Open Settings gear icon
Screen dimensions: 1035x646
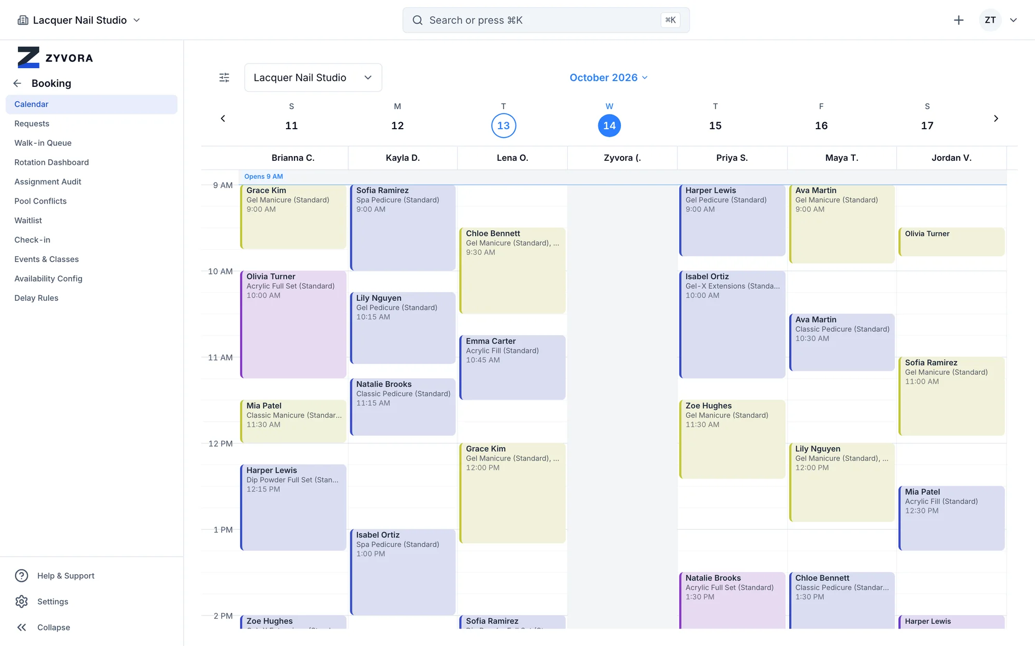point(21,602)
